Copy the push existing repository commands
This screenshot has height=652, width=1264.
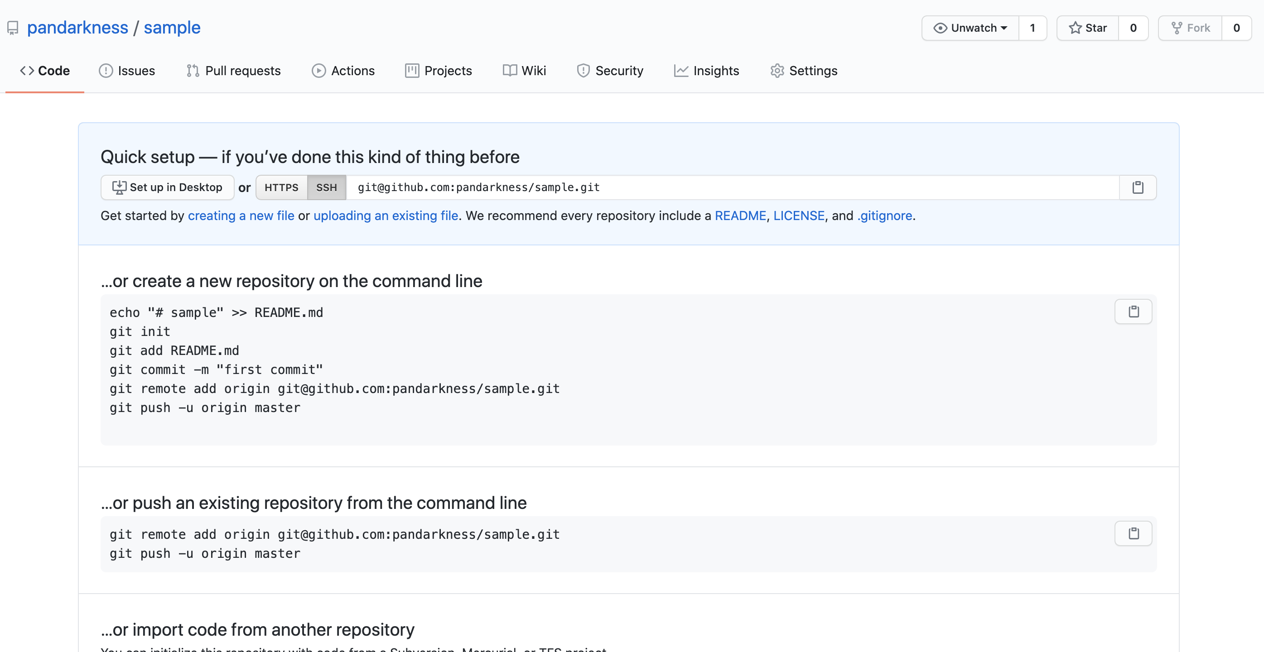1134,533
